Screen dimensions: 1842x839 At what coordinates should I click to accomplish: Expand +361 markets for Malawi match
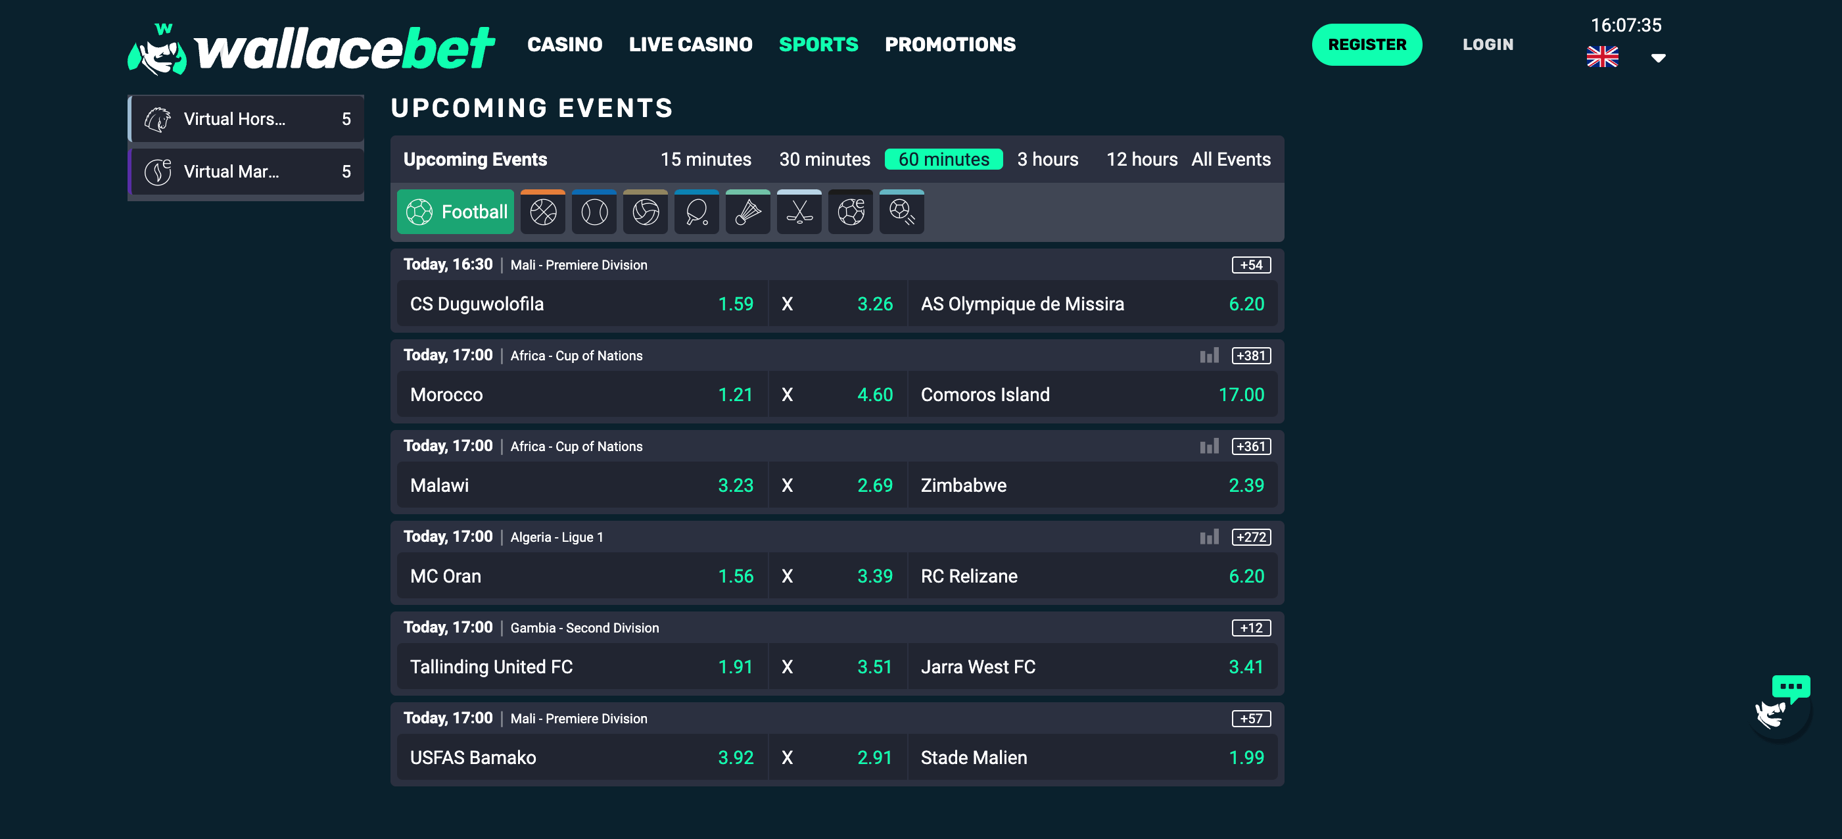(1252, 446)
